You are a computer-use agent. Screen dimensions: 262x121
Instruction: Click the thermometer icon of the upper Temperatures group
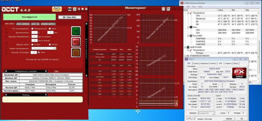(x=191, y=13)
